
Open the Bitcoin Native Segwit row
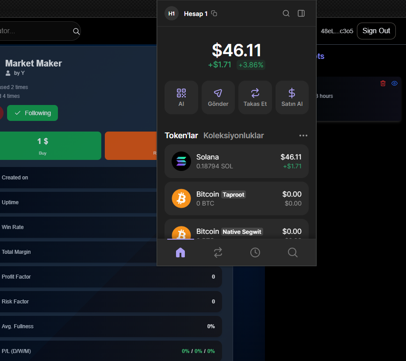[237, 229]
